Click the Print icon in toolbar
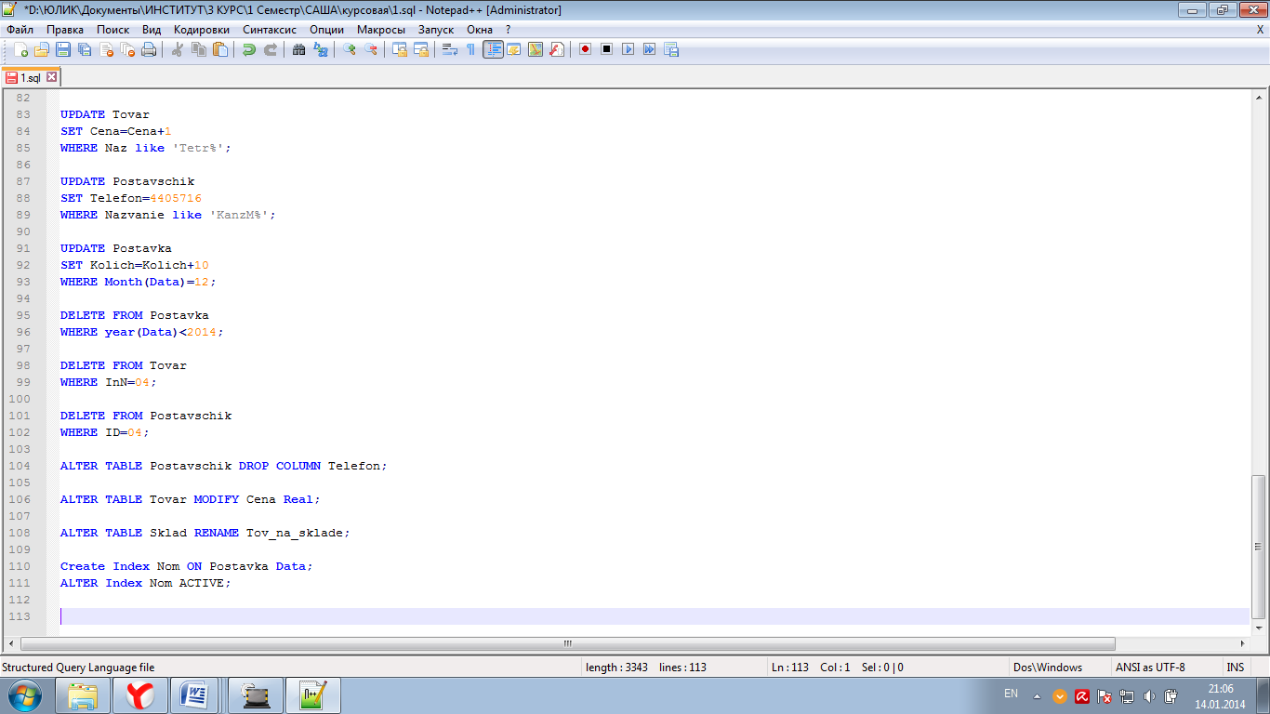Screen dimensions: 1270x714 point(149,49)
